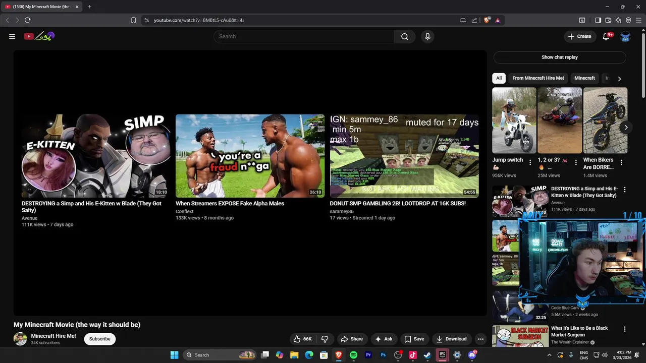The width and height of the screenshot is (646, 363).
Task: Open Brave Leo AI sparkle icon
Action: click(618, 20)
